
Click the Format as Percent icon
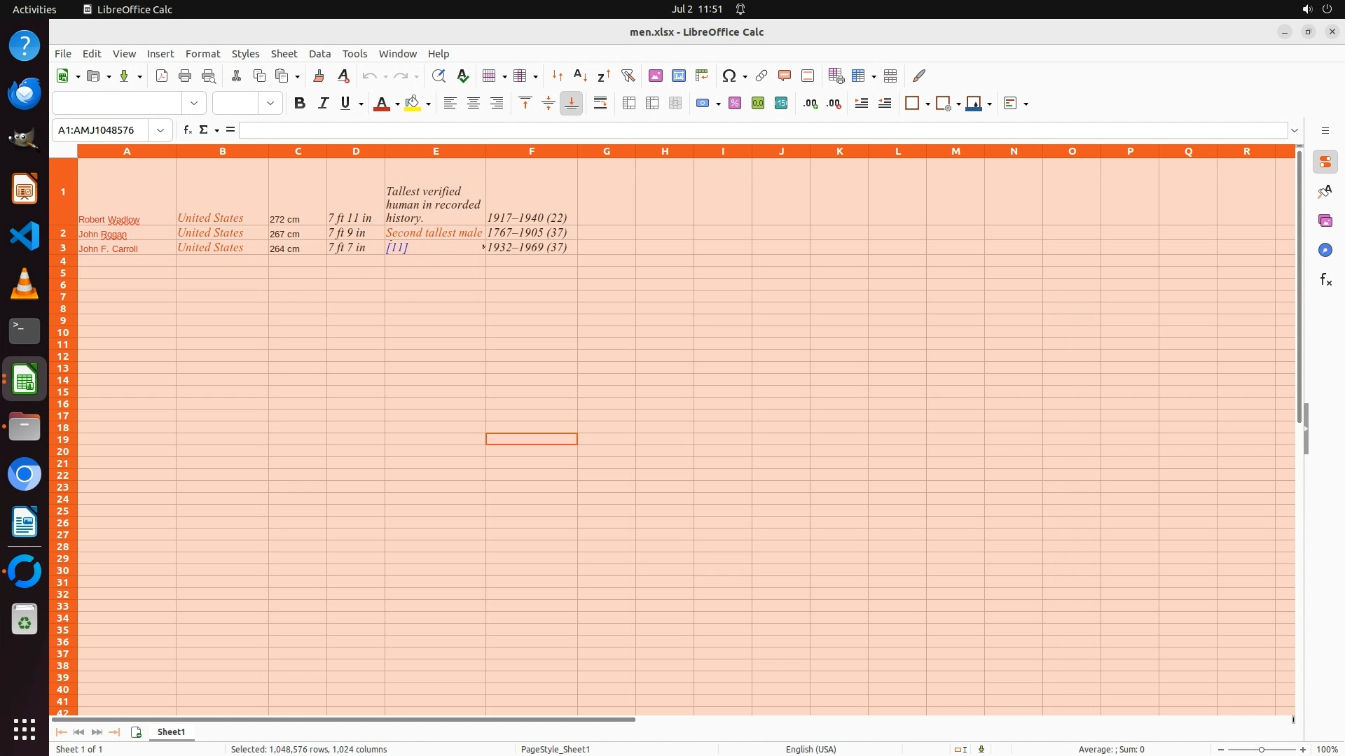[x=734, y=104]
